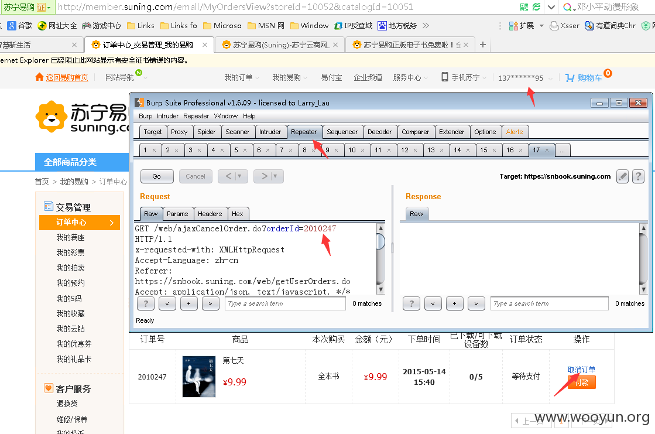This screenshot has width=655, height=434.
Task: Click the orange 付款 pay button
Action: [x=581, y=382]
